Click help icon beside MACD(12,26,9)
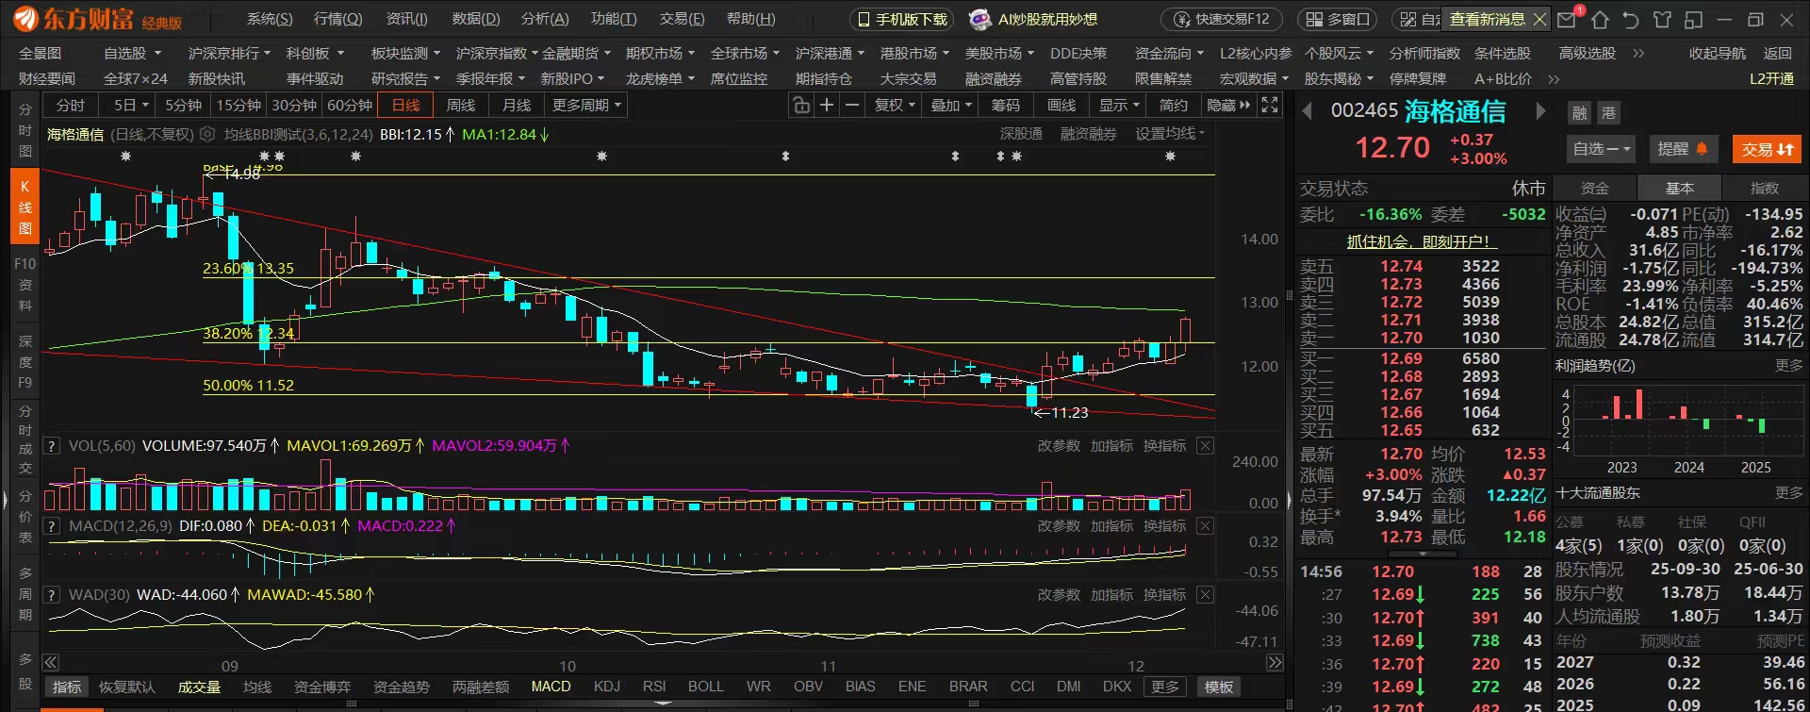The width and height of the screenshot is (1810, 712). [x=53, y=525]
